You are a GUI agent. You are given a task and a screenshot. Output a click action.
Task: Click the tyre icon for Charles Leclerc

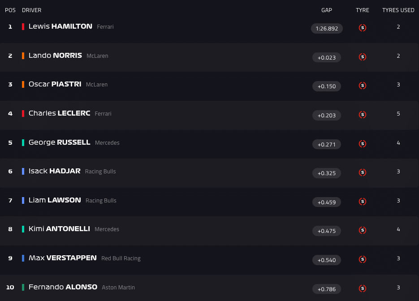click(x=363, y=115)
